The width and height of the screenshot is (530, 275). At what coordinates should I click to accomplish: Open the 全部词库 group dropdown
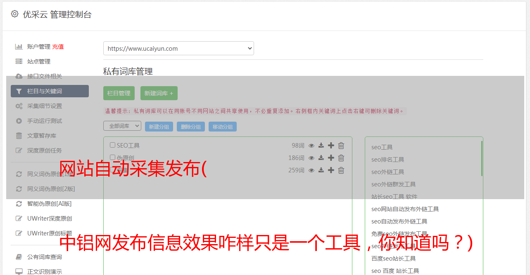[122, 126]
